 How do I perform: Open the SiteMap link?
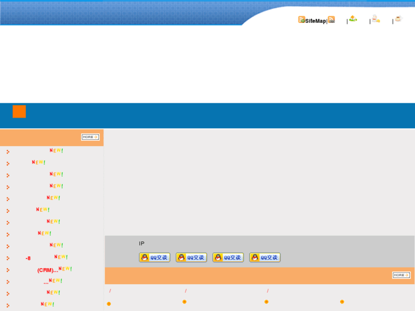click(316, 21)
